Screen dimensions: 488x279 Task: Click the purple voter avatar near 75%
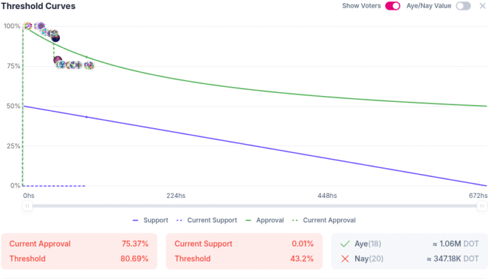pos(57,60)
